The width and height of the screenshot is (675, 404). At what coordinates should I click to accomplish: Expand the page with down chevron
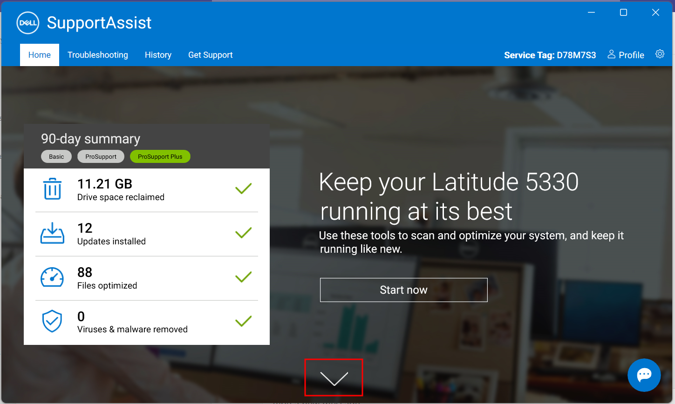(334, 378)
